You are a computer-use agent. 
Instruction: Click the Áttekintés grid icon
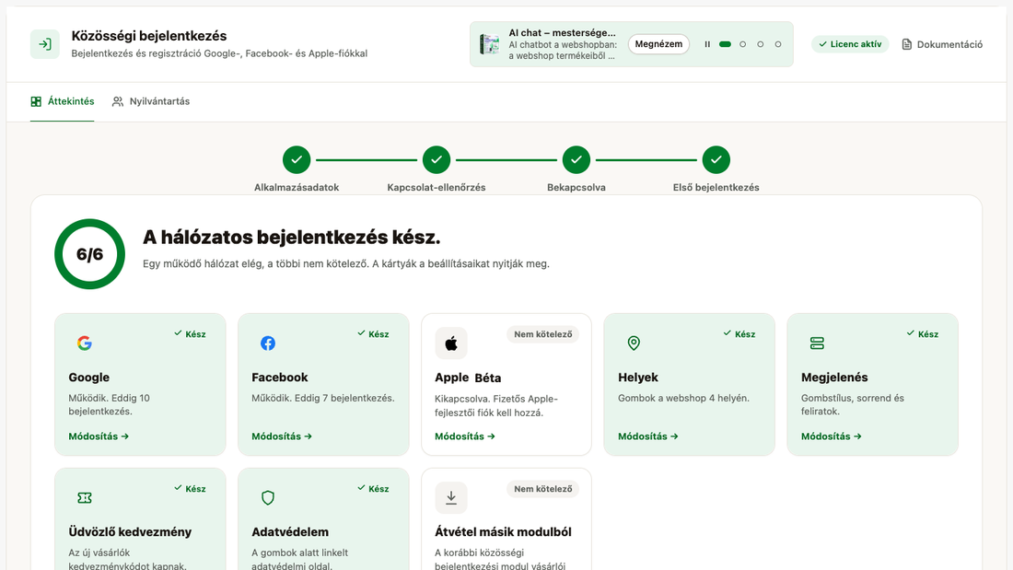tap(36, 101)
